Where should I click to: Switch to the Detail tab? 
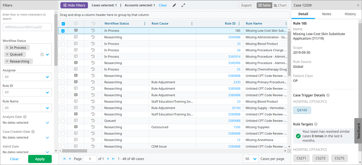[x=303, y=14]
